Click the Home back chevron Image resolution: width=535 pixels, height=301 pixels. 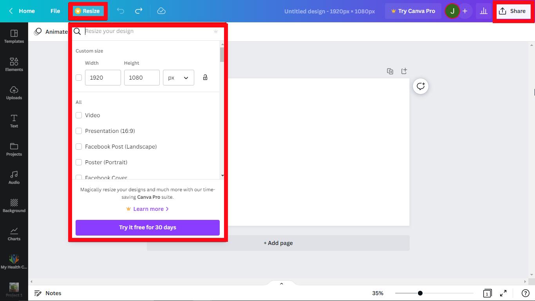tap(11, 11)
